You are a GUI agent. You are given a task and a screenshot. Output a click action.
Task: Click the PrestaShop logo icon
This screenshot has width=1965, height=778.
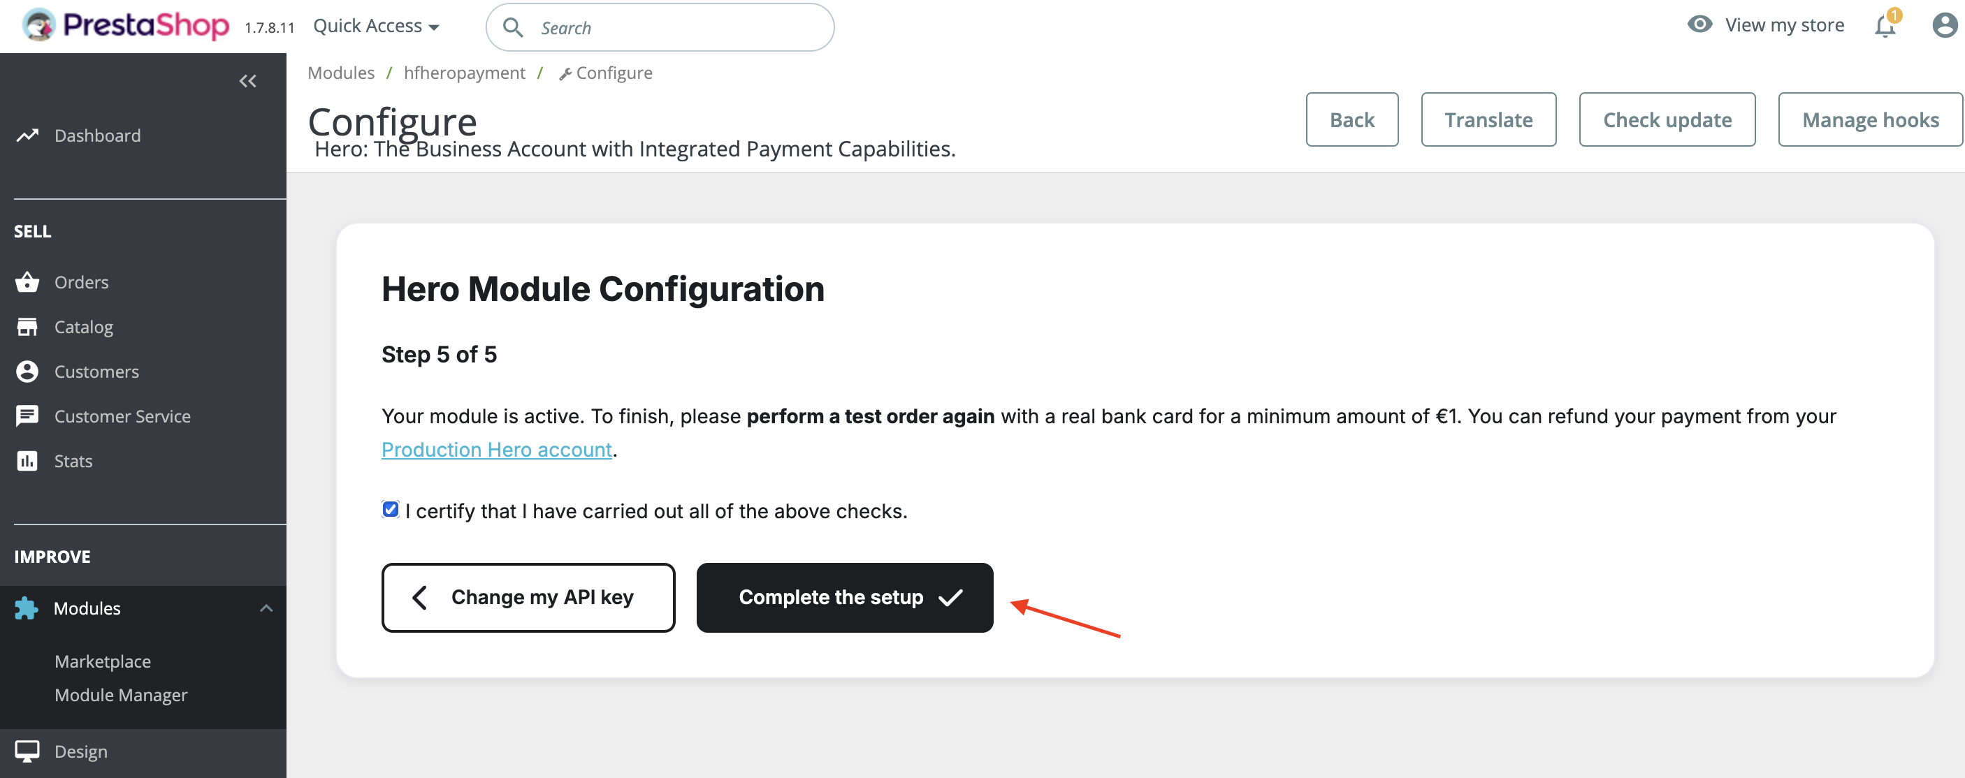tap(38, 25)
